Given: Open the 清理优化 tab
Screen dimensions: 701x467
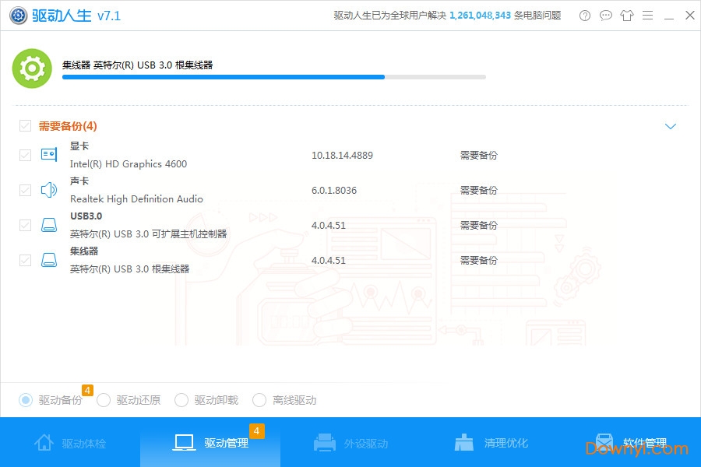Looking at the screenshot, I should tap(491, 443).
